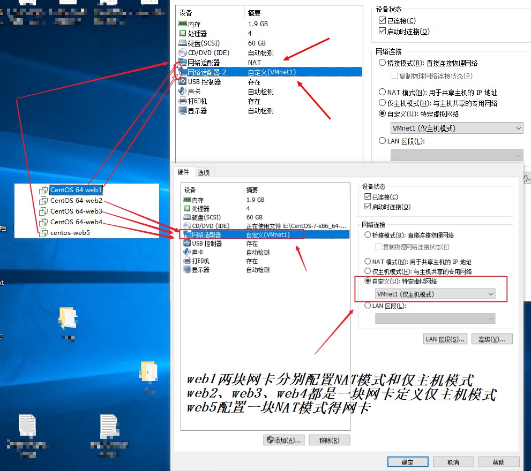Click the VM icon beside CentOS 64 web1
Viewport: 531px width, 471px height.
[x=43, y=190]
